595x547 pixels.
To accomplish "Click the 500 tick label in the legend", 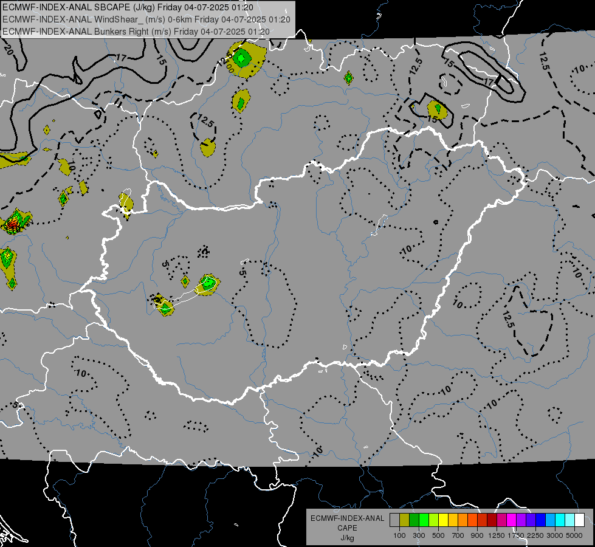I will pos(438,535).
